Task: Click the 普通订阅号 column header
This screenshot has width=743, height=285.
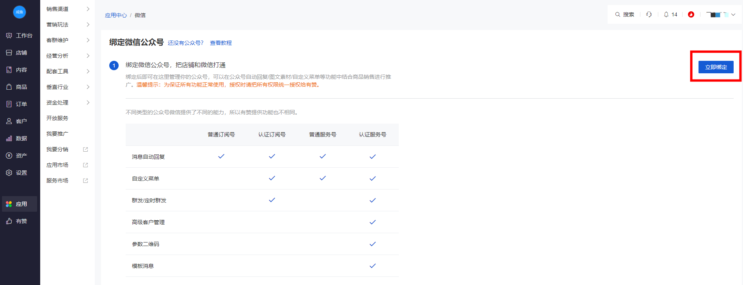Action: 221,135
